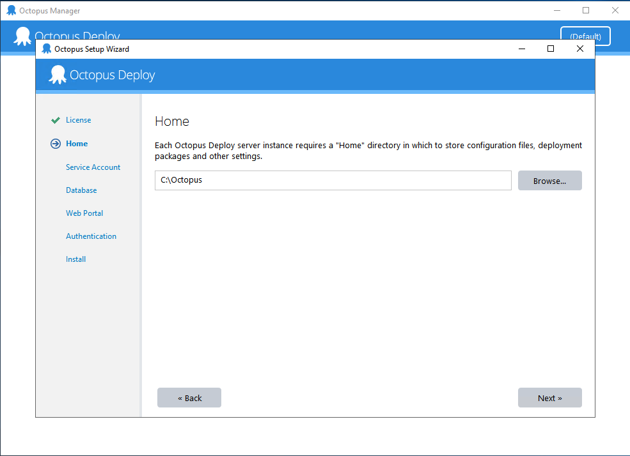Image resolution: width=630 pixels, height=456 pixels.
Task: Maximize the Octopus Setup Wizard window
Action: tap(551, 49)
